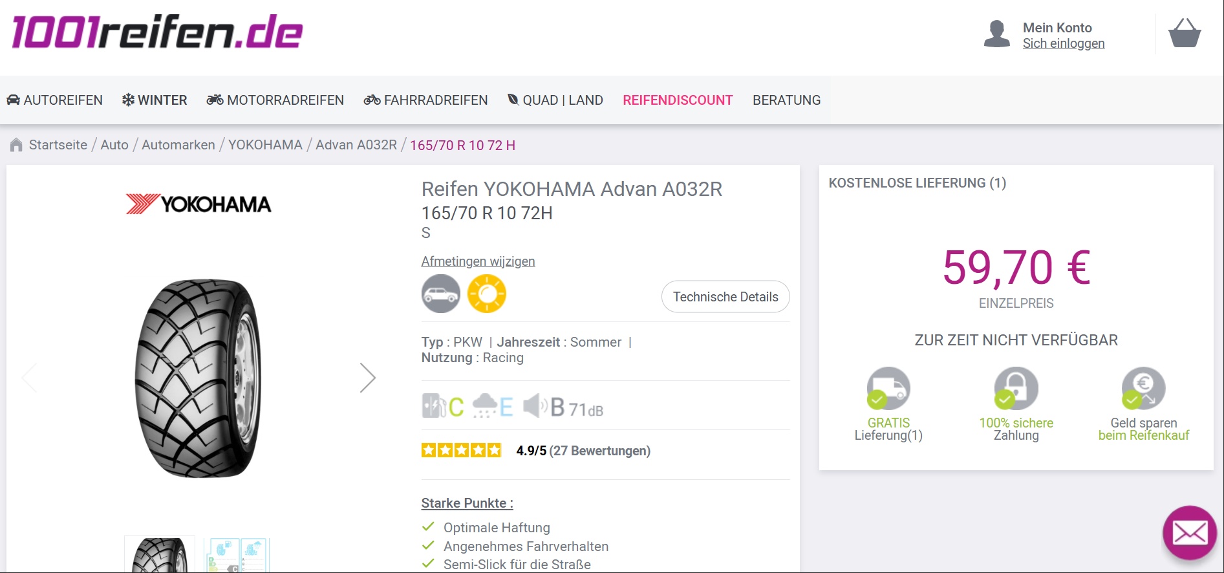Click the Sich einloggen link
Image resolution: width=1224 pixels, height=573 pixels.
click(1063, 43)
